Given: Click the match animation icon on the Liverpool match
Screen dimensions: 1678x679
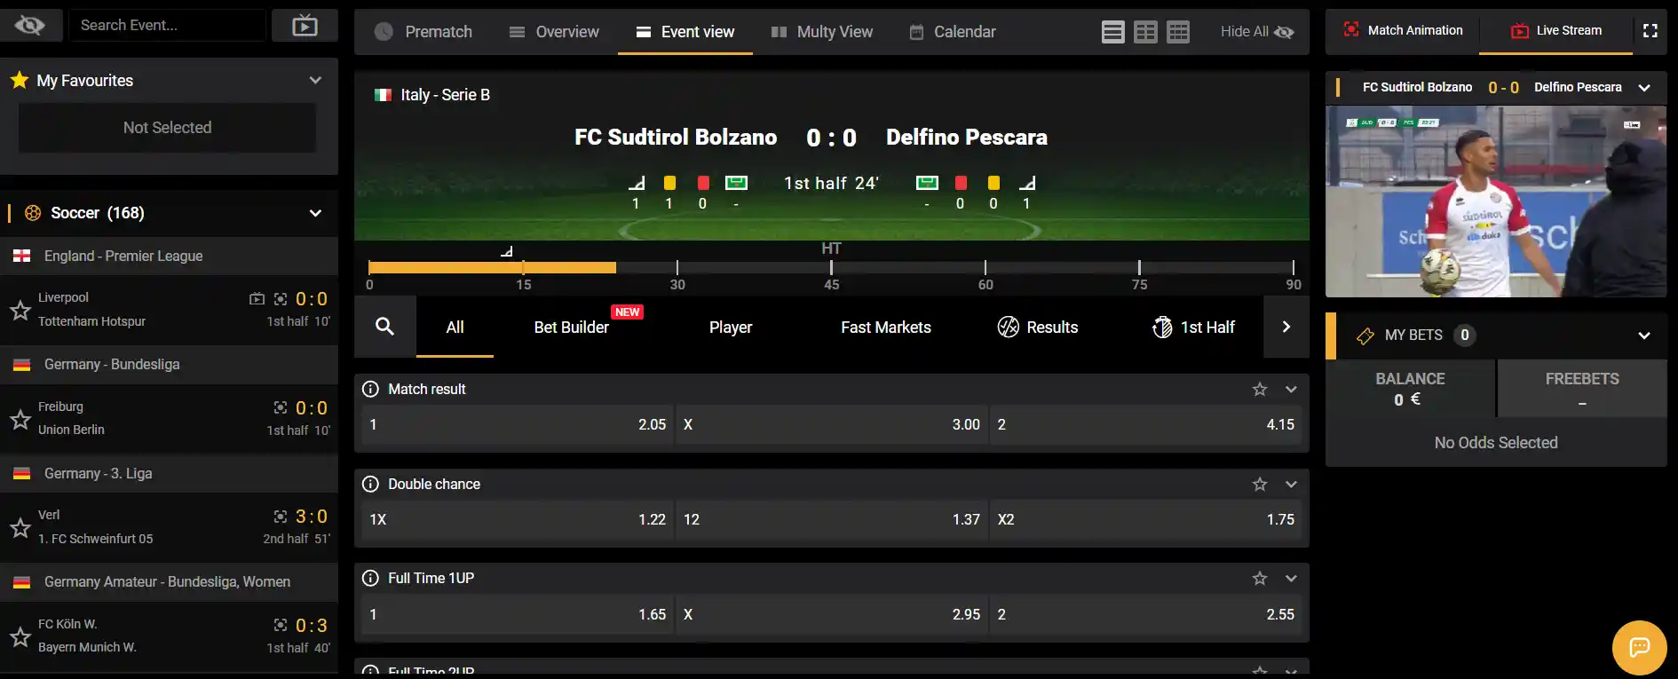Looking at the screenshot, I should tap(281, 299).
